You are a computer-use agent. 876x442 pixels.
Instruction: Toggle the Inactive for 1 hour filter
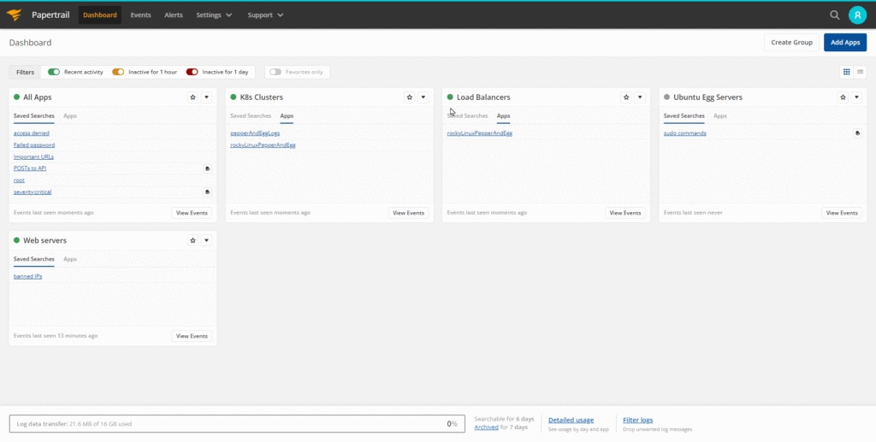pos(118,72)
